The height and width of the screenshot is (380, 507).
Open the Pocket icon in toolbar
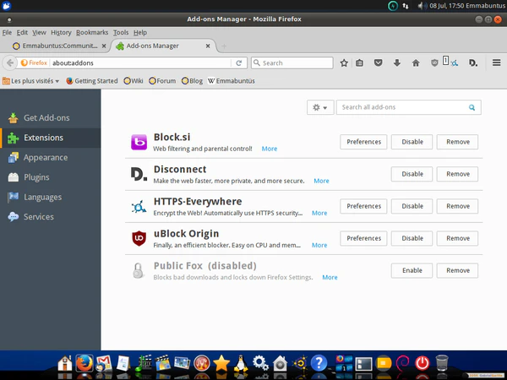click(x=377, y=62)
